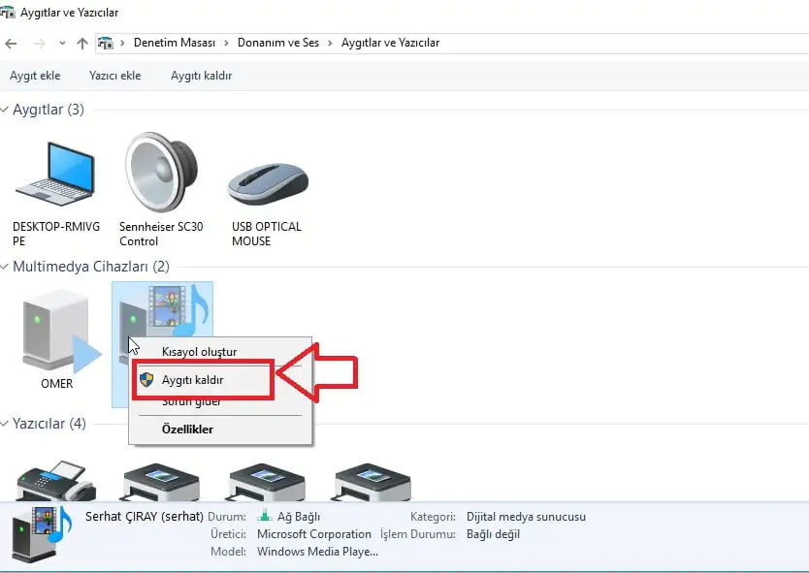809x573 pixels.
Task: Click the address bar control panel icon
Action: (x=106, y=43)
